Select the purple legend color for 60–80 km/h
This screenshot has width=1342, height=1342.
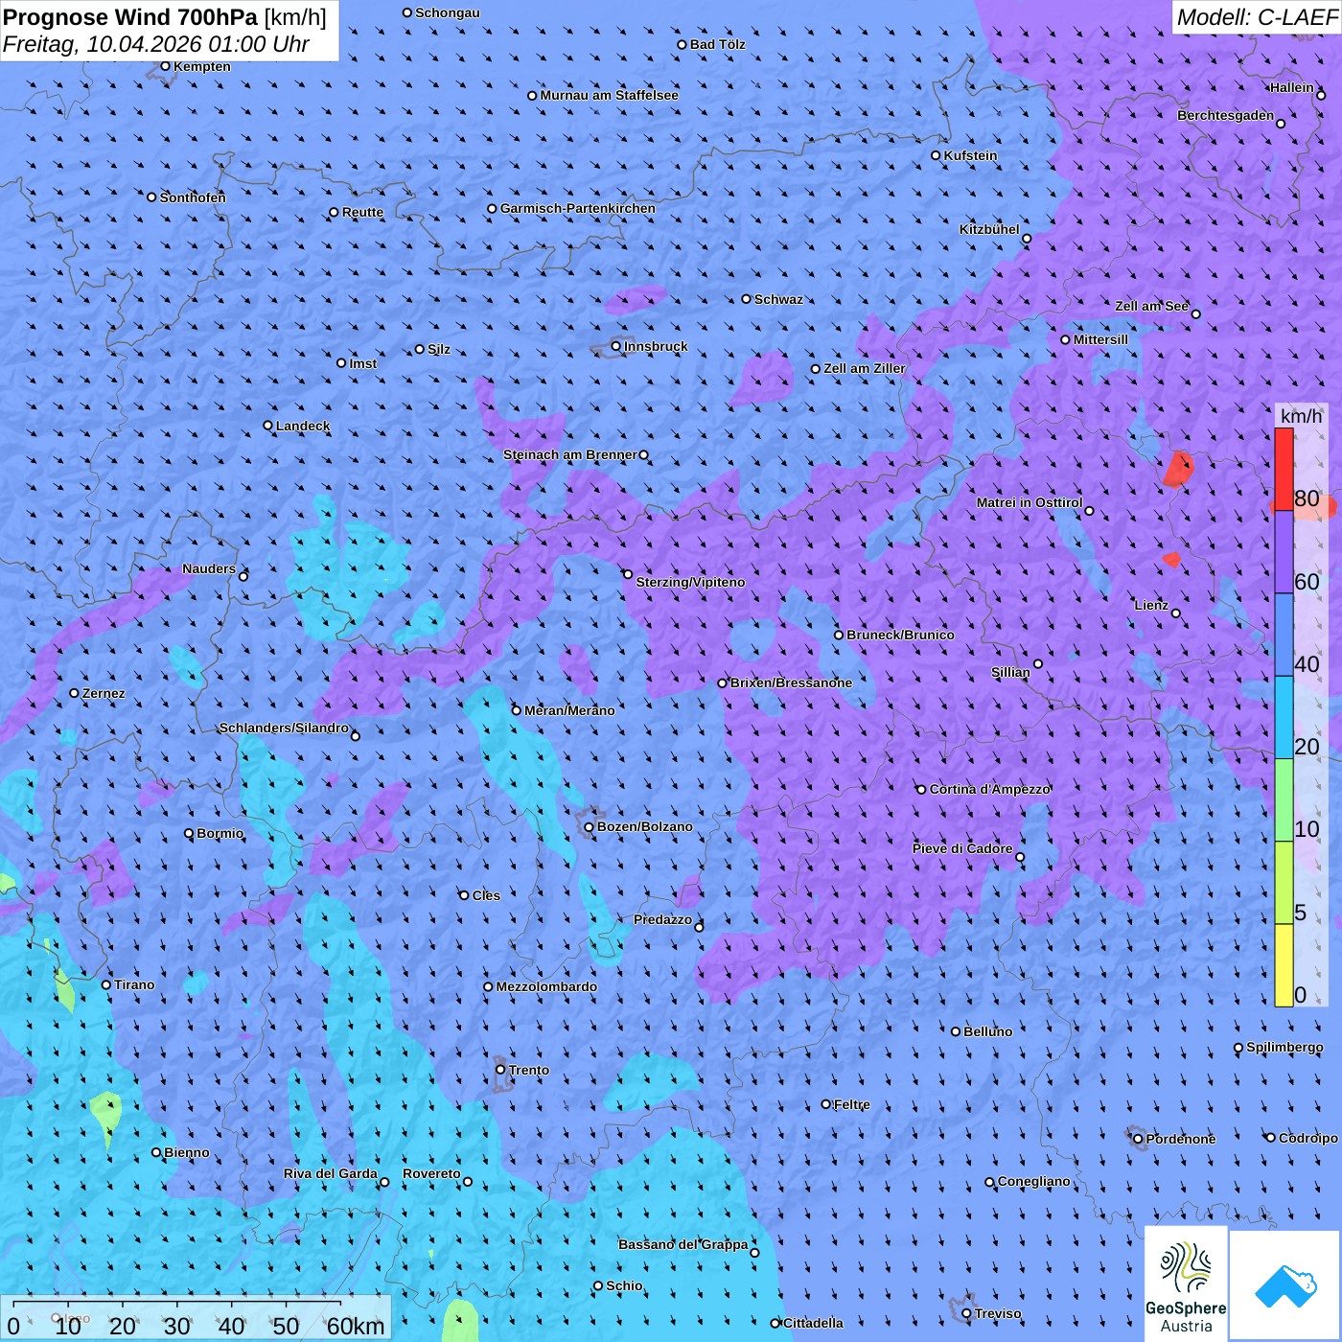click(1284, 552)
